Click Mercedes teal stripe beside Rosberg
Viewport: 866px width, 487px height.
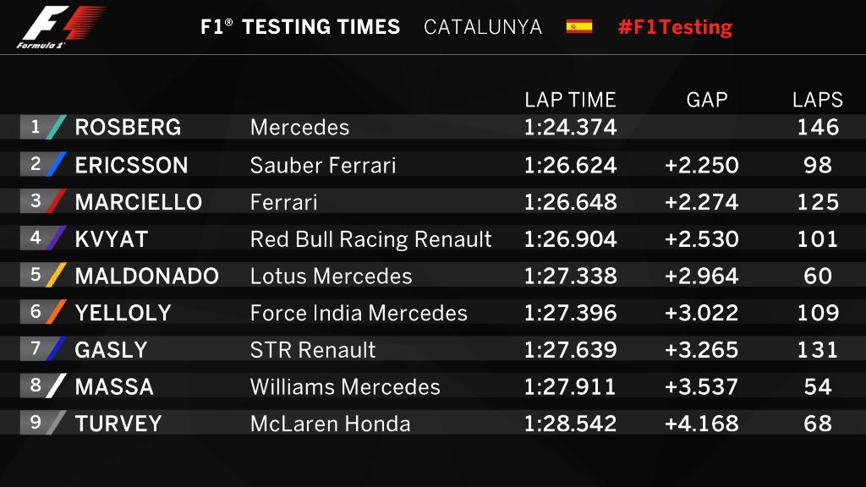(x=57, y=127)
